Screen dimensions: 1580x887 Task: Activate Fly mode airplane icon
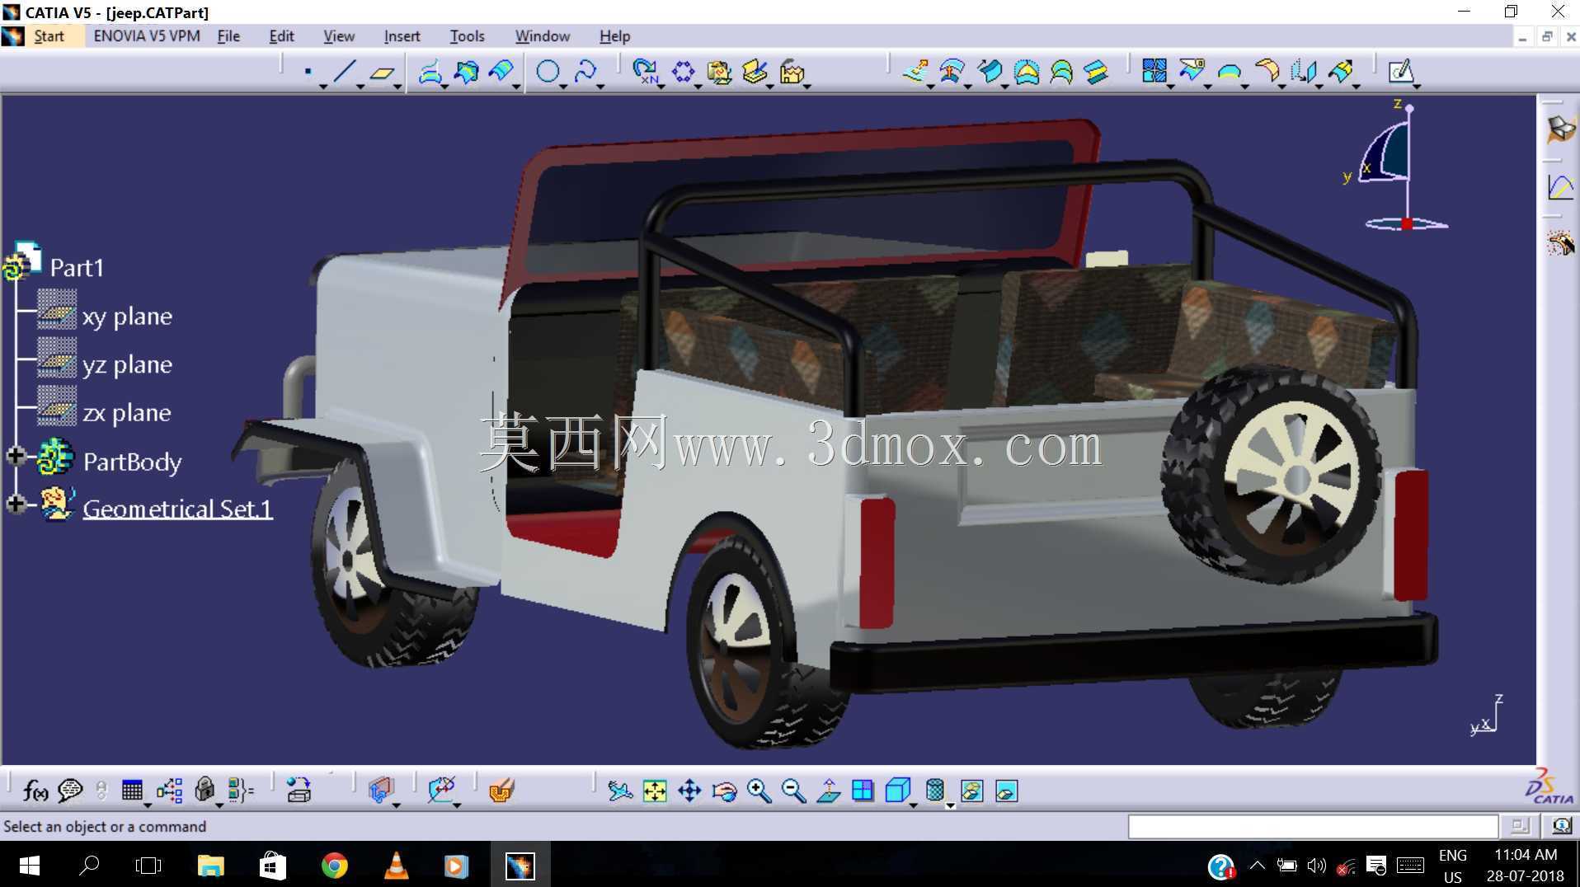coord(619,791)
